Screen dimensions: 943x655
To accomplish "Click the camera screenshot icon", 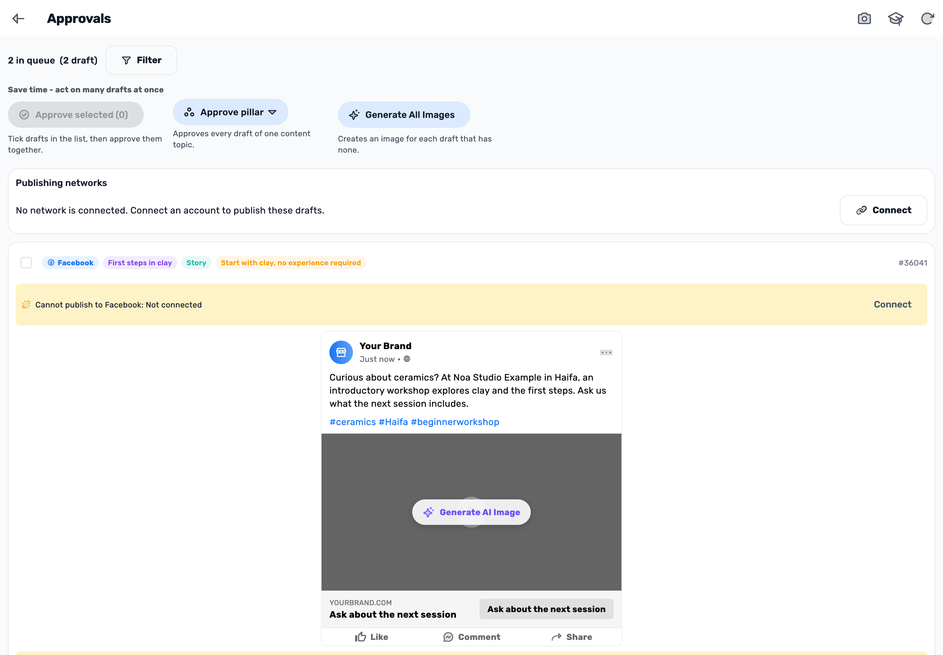I will [x=864, y=18].
